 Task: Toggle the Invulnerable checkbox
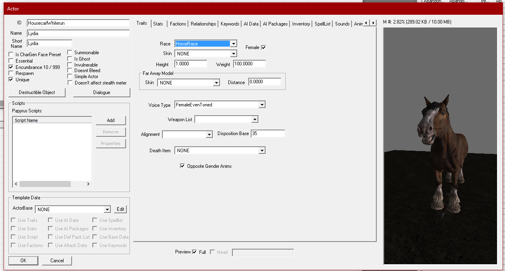(x=70, y=65)
